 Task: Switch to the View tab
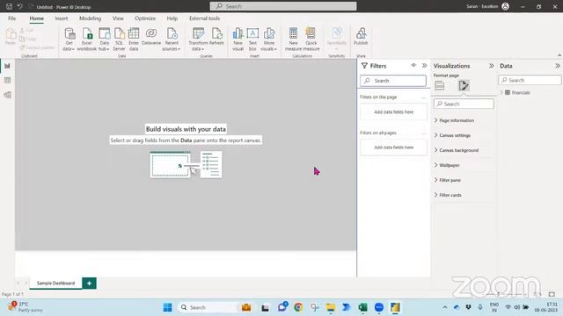pyautogui.click(x=118, y=18)
